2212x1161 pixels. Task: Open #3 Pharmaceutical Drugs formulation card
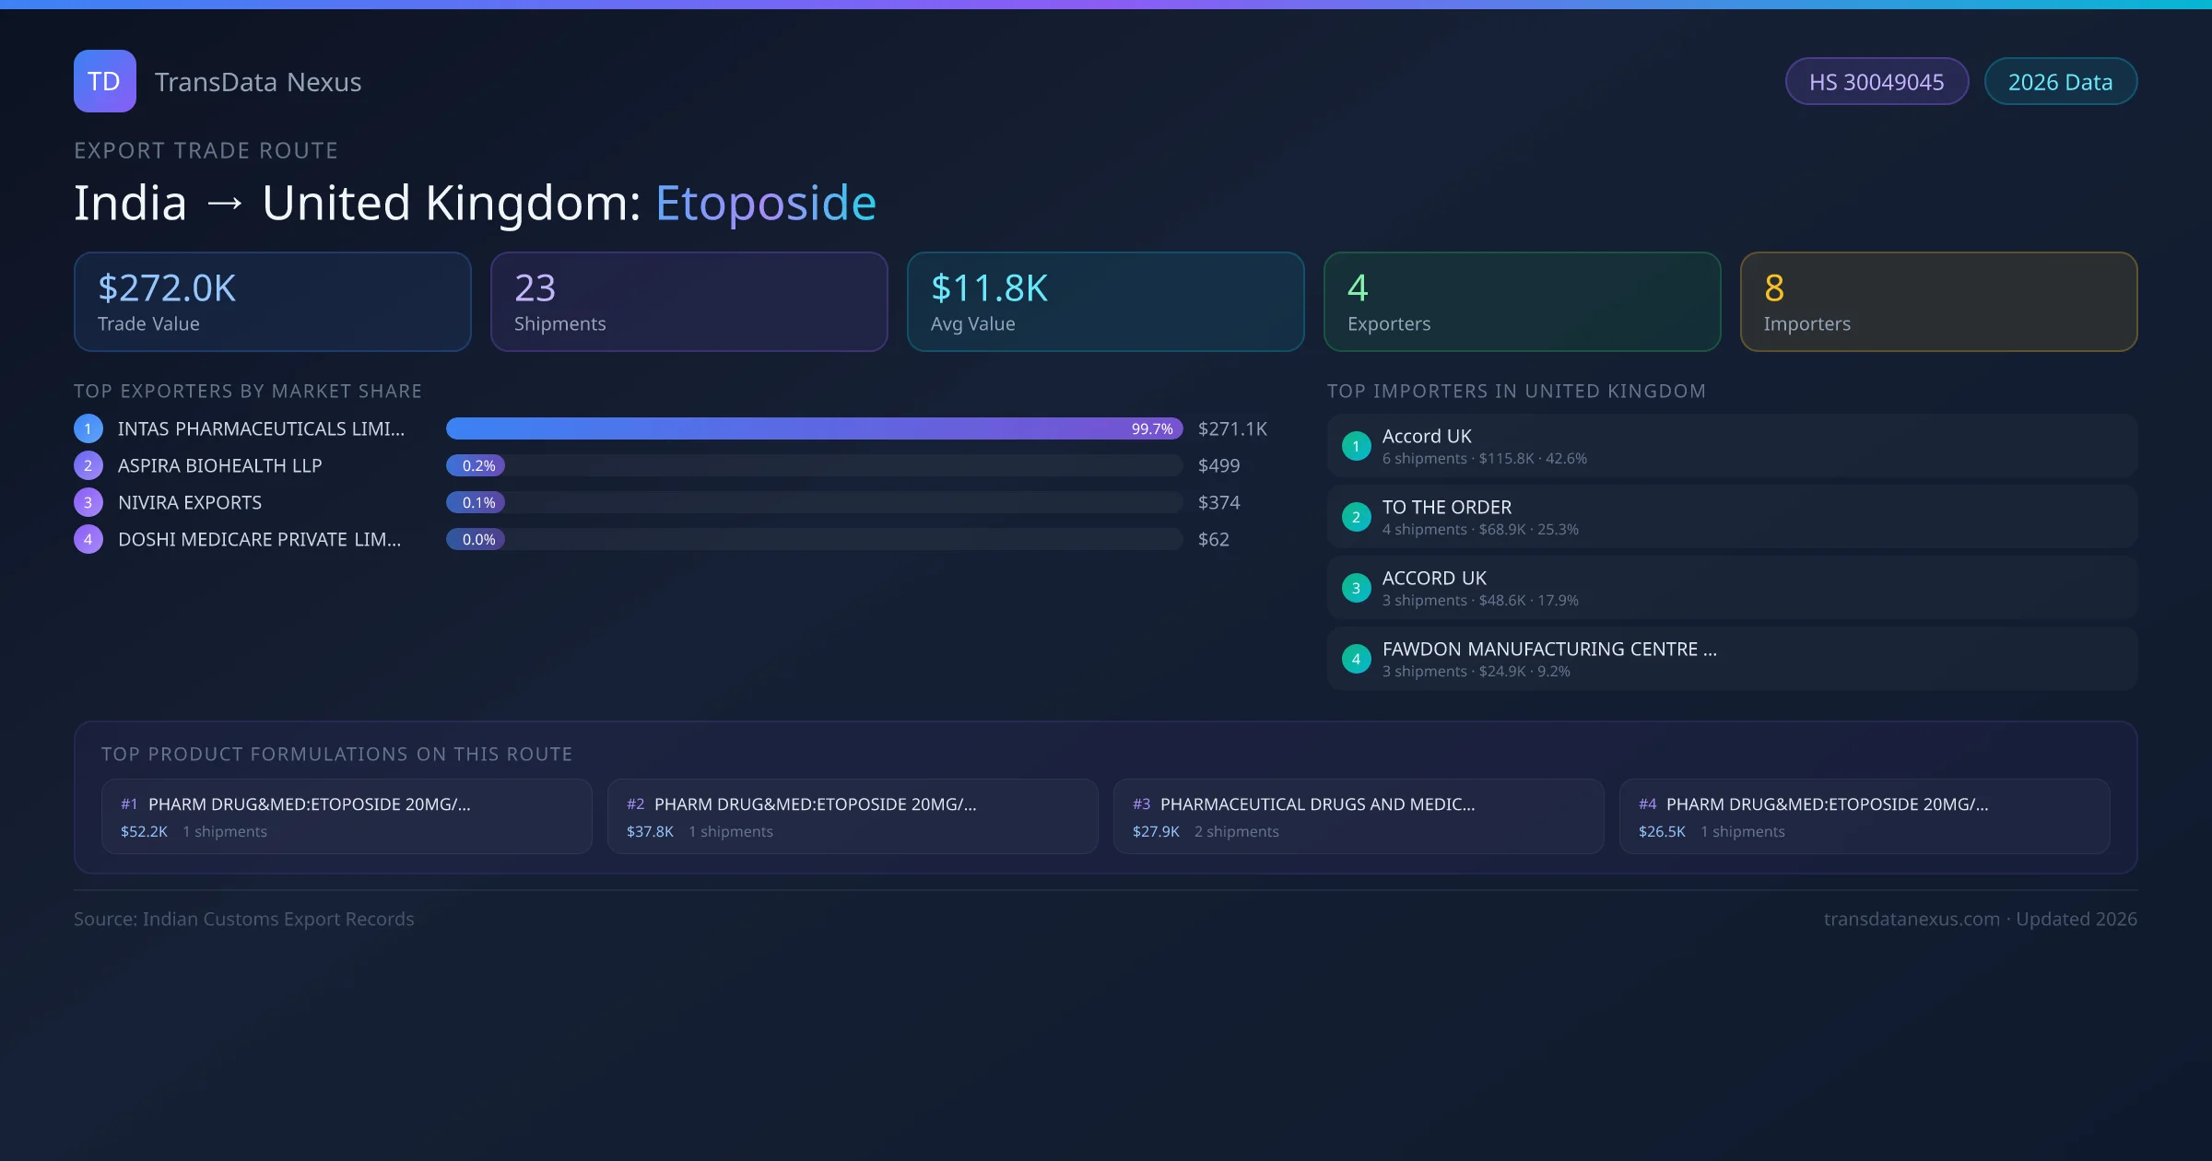[1358, 816]
